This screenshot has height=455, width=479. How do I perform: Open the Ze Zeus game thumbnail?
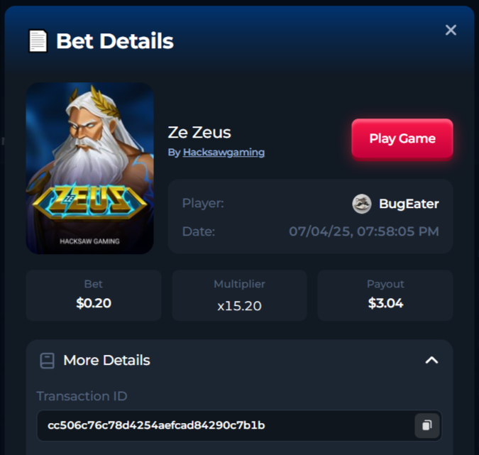(90, 168)
